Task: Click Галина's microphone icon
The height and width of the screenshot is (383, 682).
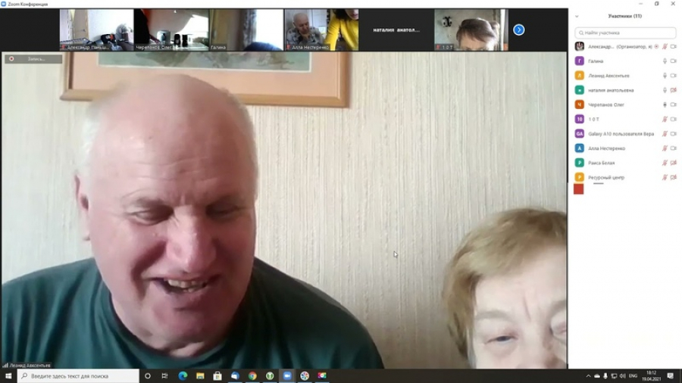Action: click(x=665, y=61)
